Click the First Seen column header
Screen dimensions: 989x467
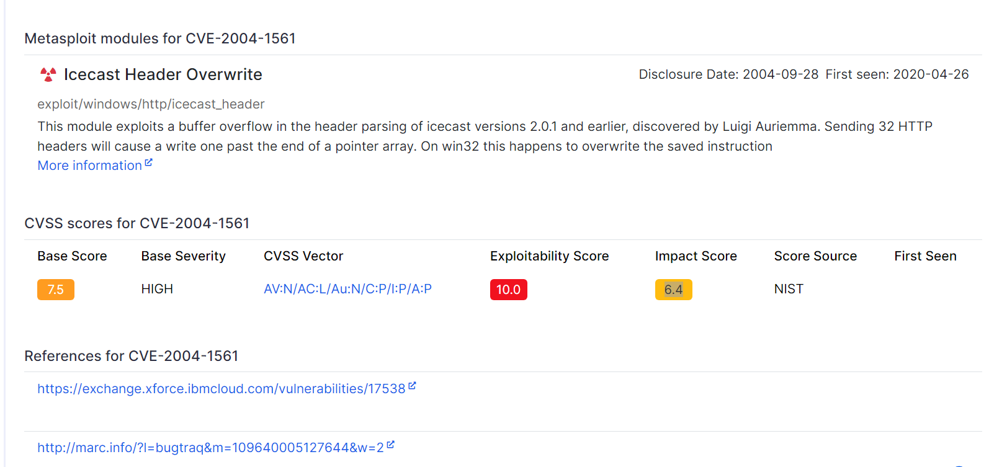pyautogui.click(x=924, y=256)
